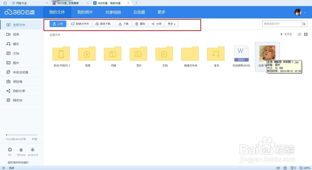Switch to grid thumbnail view
Screen dimensions: 312x170
coord(306,34)
